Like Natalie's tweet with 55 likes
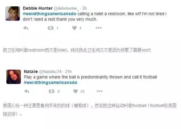 (76, 91)
